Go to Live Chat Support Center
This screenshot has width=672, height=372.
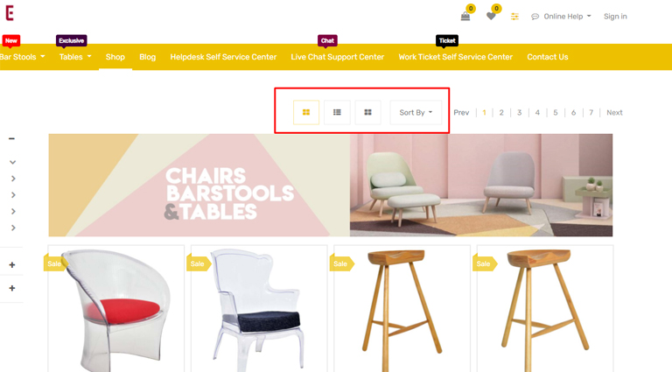337,57
